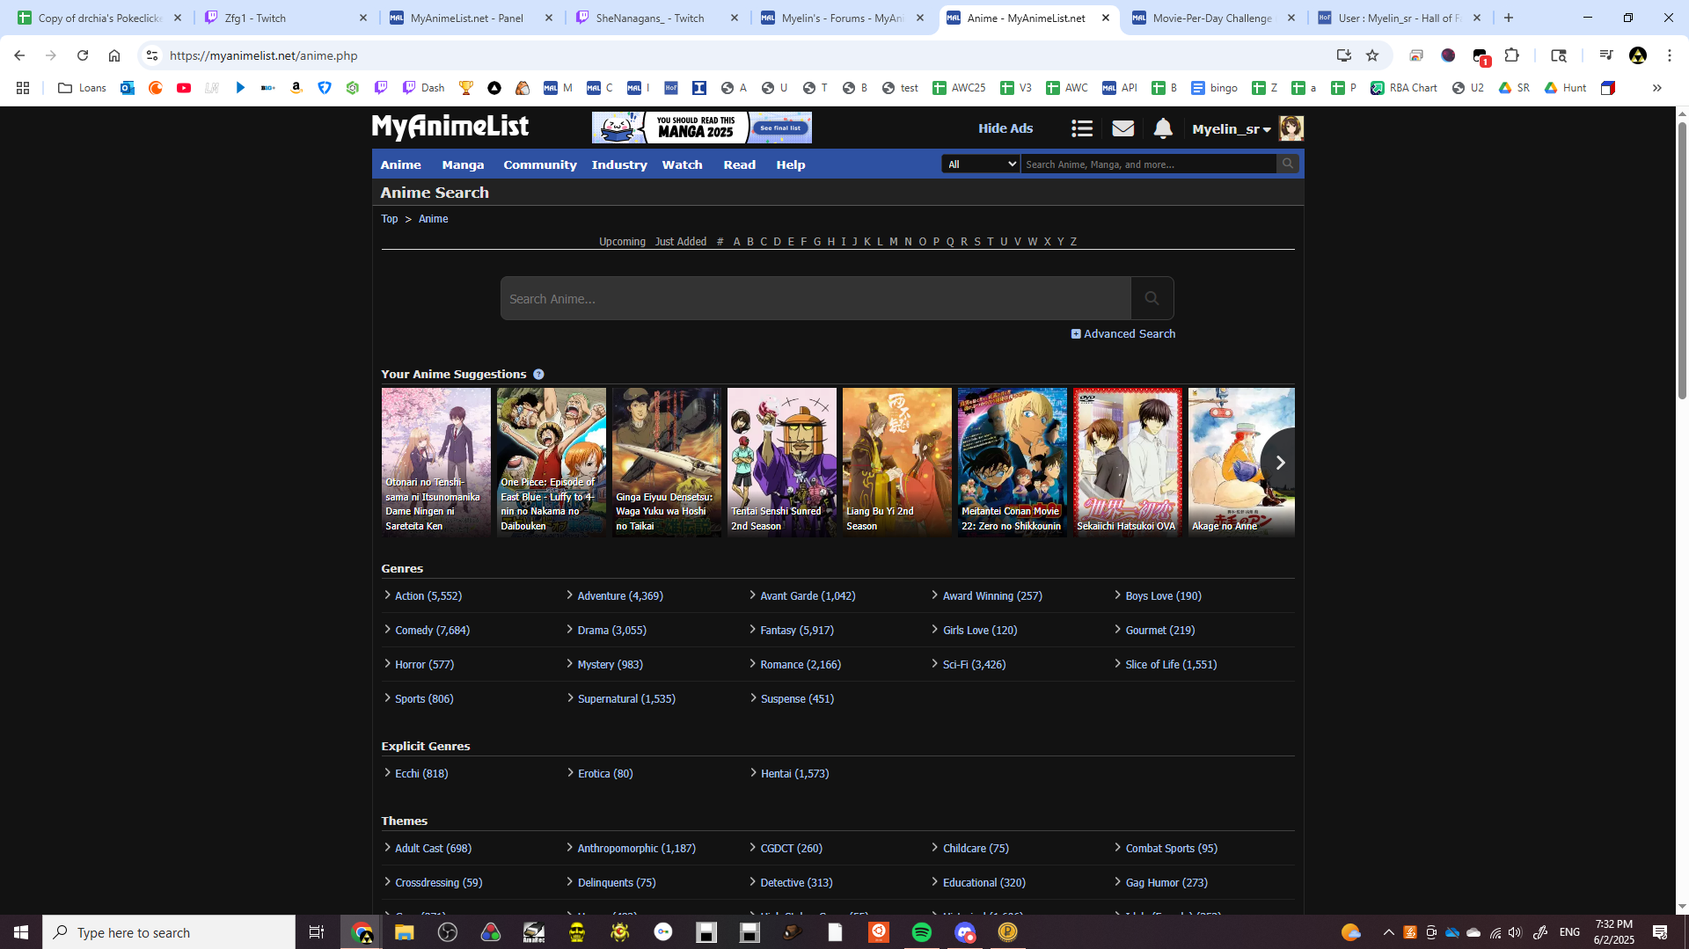Open the messages envelope icon
Screen dimensions: 1689x949
click(x=1122, y=128)
